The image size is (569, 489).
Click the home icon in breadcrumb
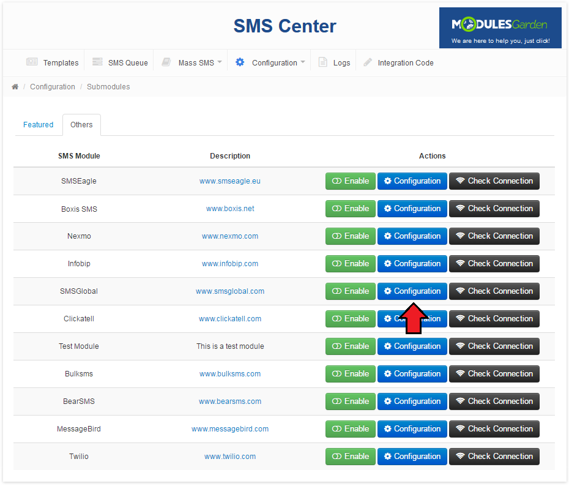click(x=15, y=87)
